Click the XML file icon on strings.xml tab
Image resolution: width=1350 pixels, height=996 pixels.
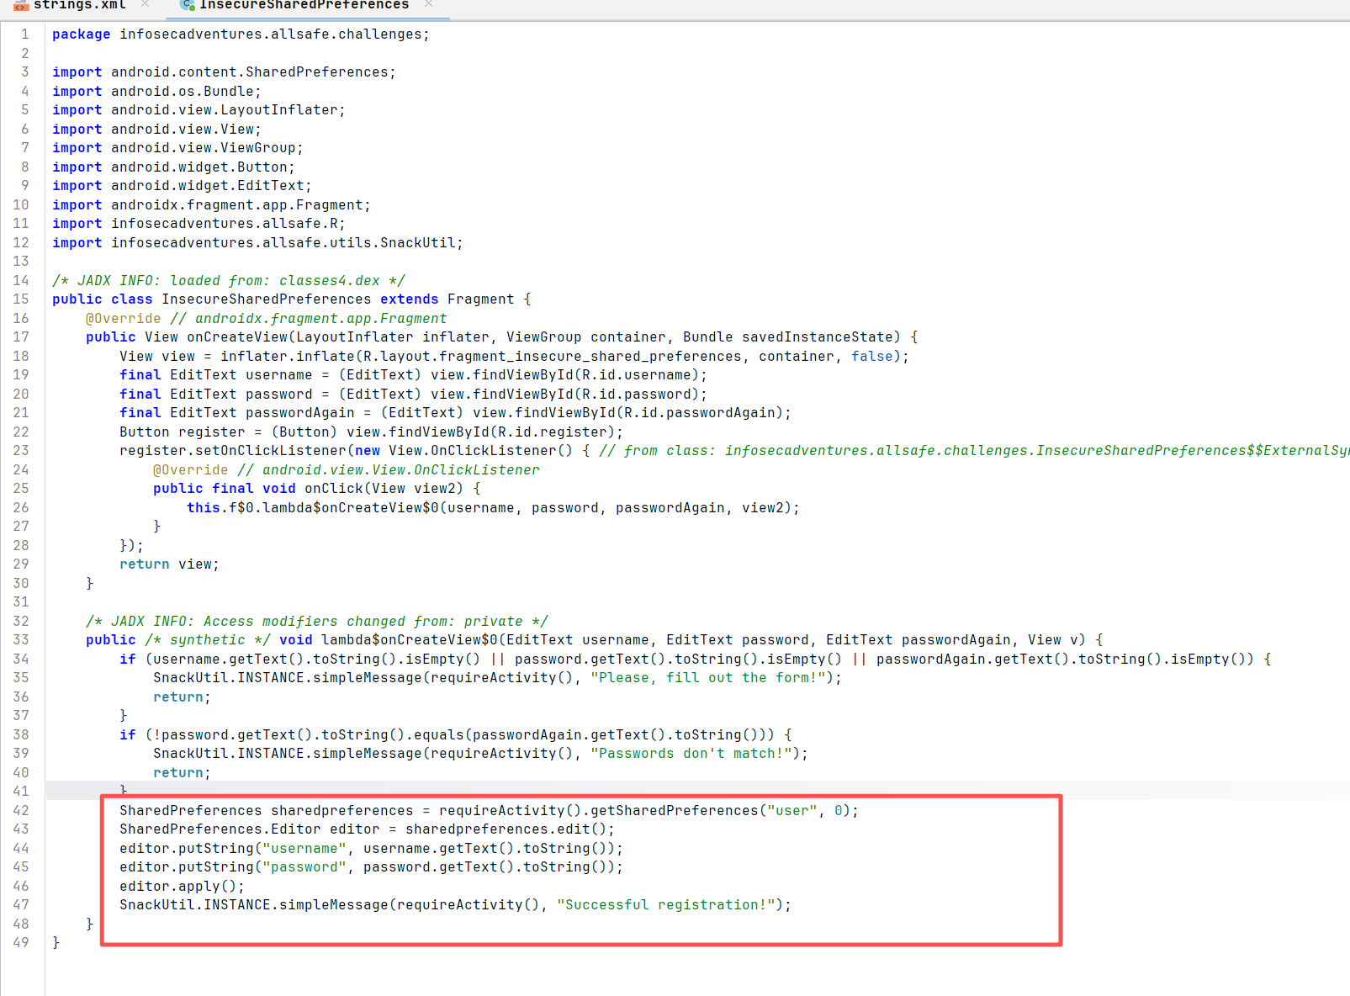pyautogui.click(x=21, y=5)
